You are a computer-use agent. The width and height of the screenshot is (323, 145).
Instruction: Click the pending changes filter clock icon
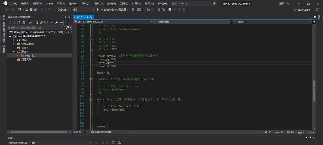(31, 22)
